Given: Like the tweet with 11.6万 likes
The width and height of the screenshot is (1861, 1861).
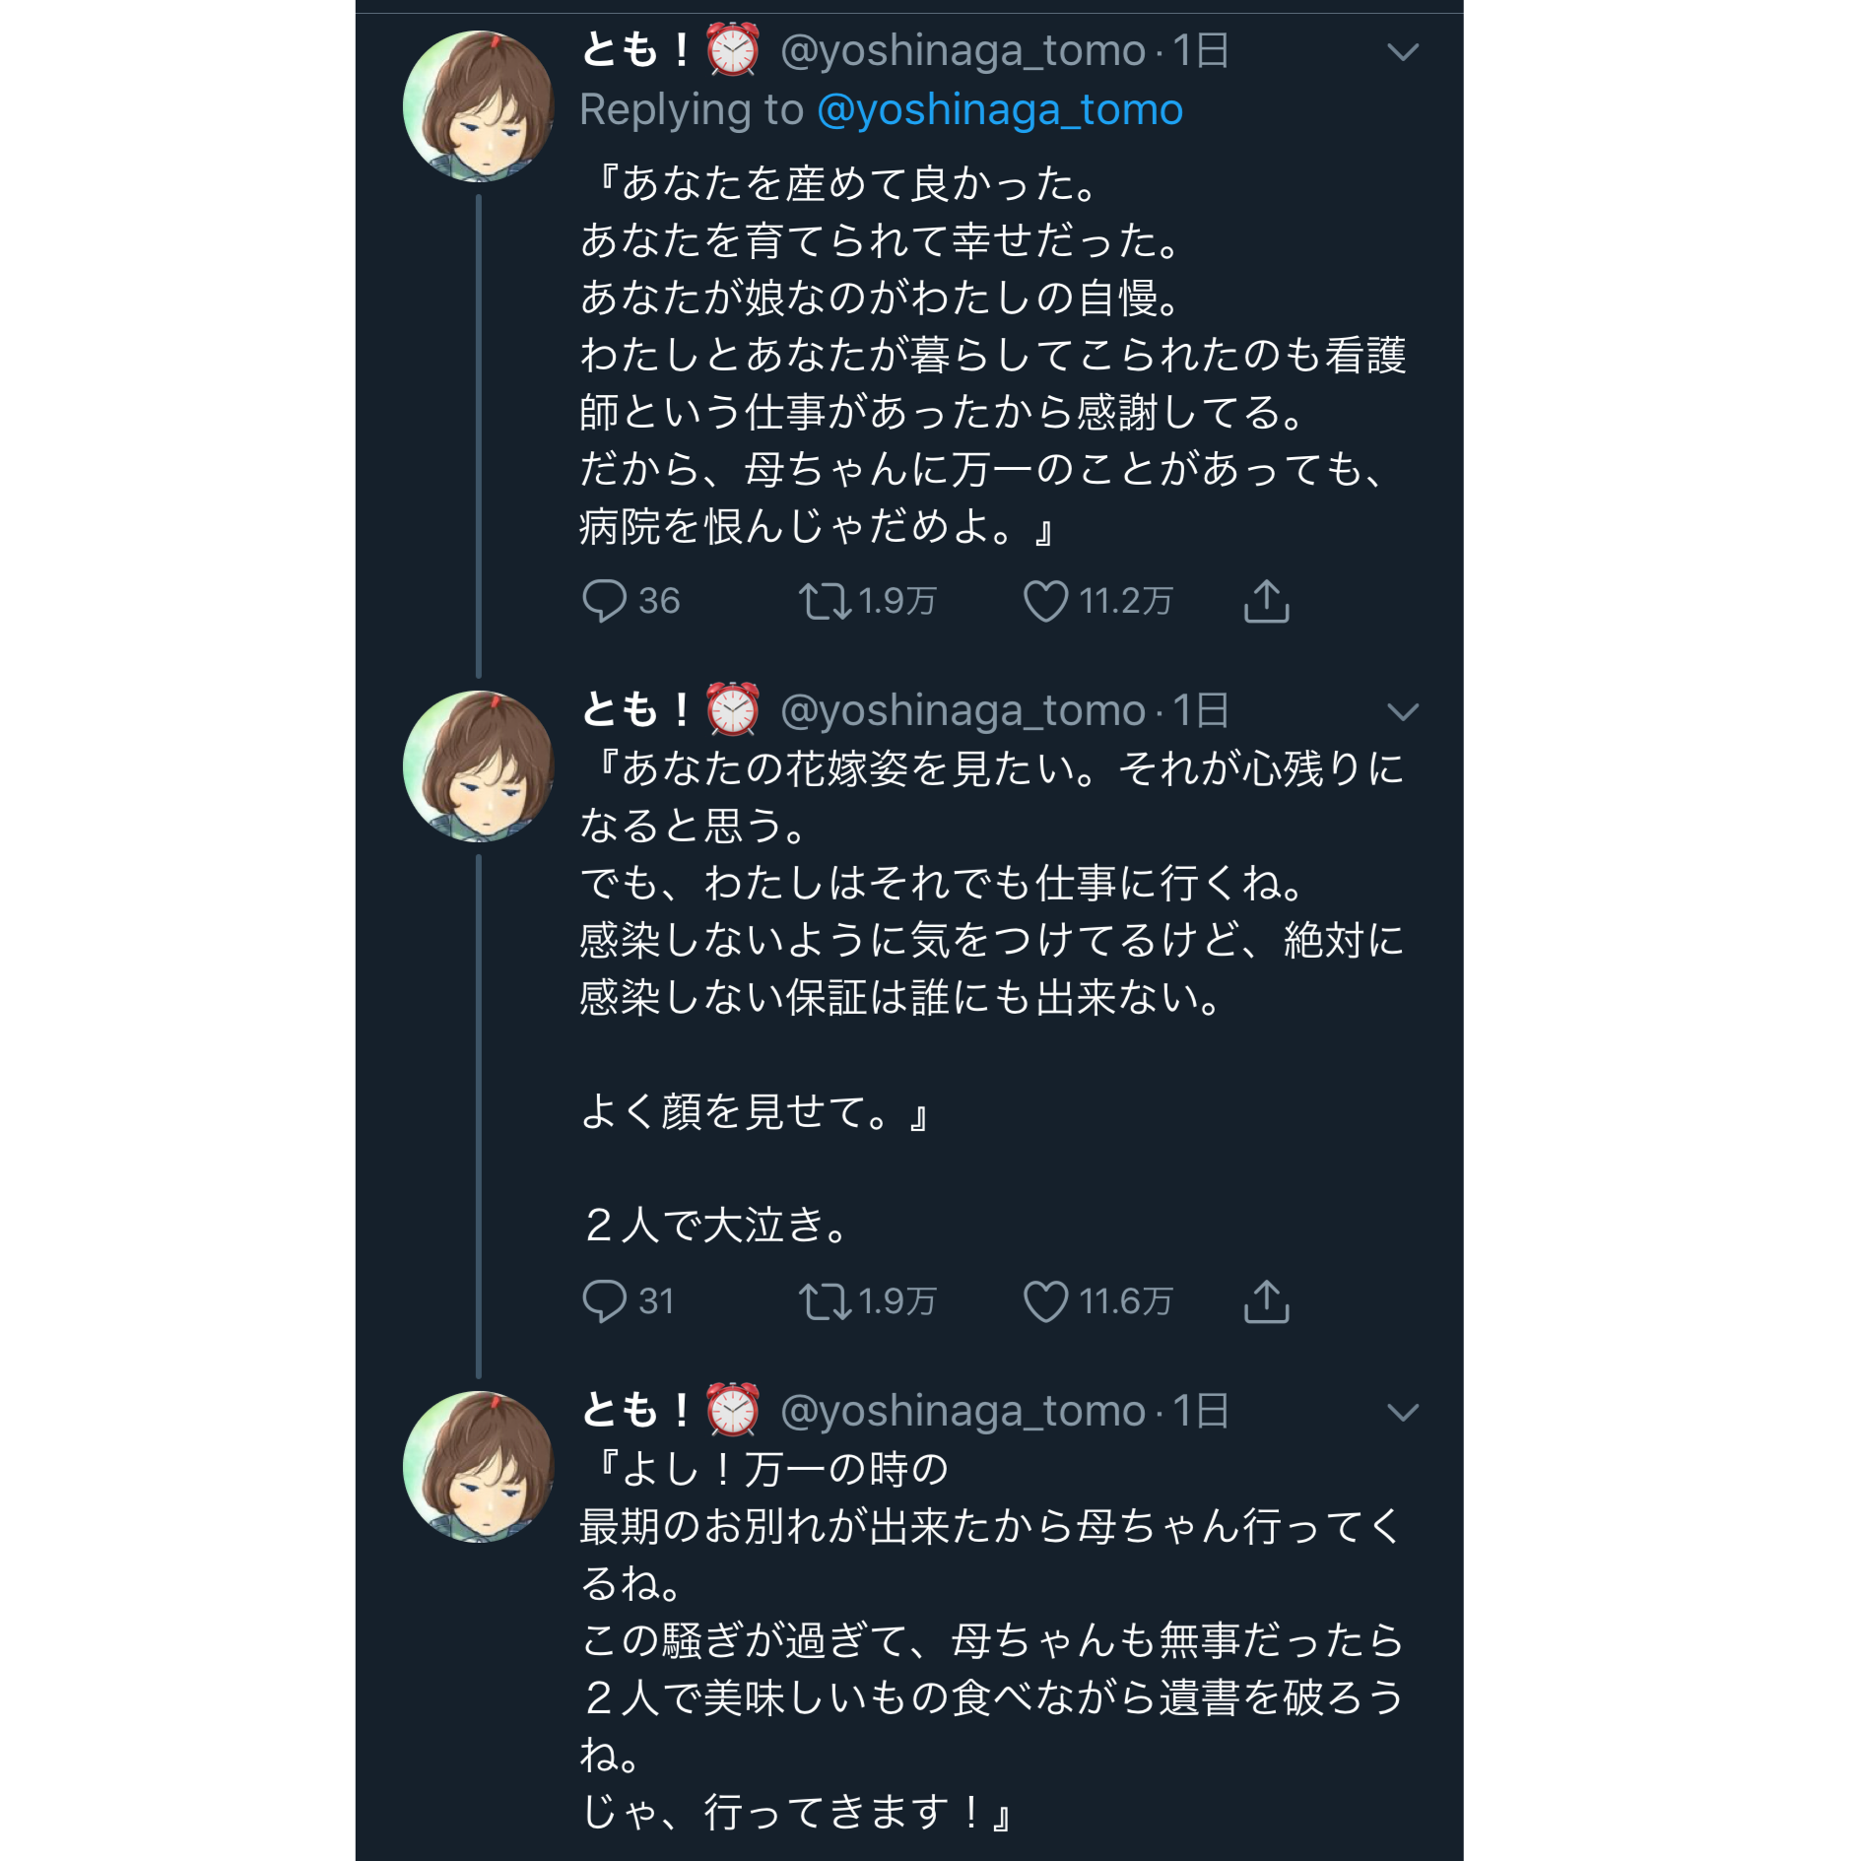Looking at the screenshot, I should point(1045,1301).
